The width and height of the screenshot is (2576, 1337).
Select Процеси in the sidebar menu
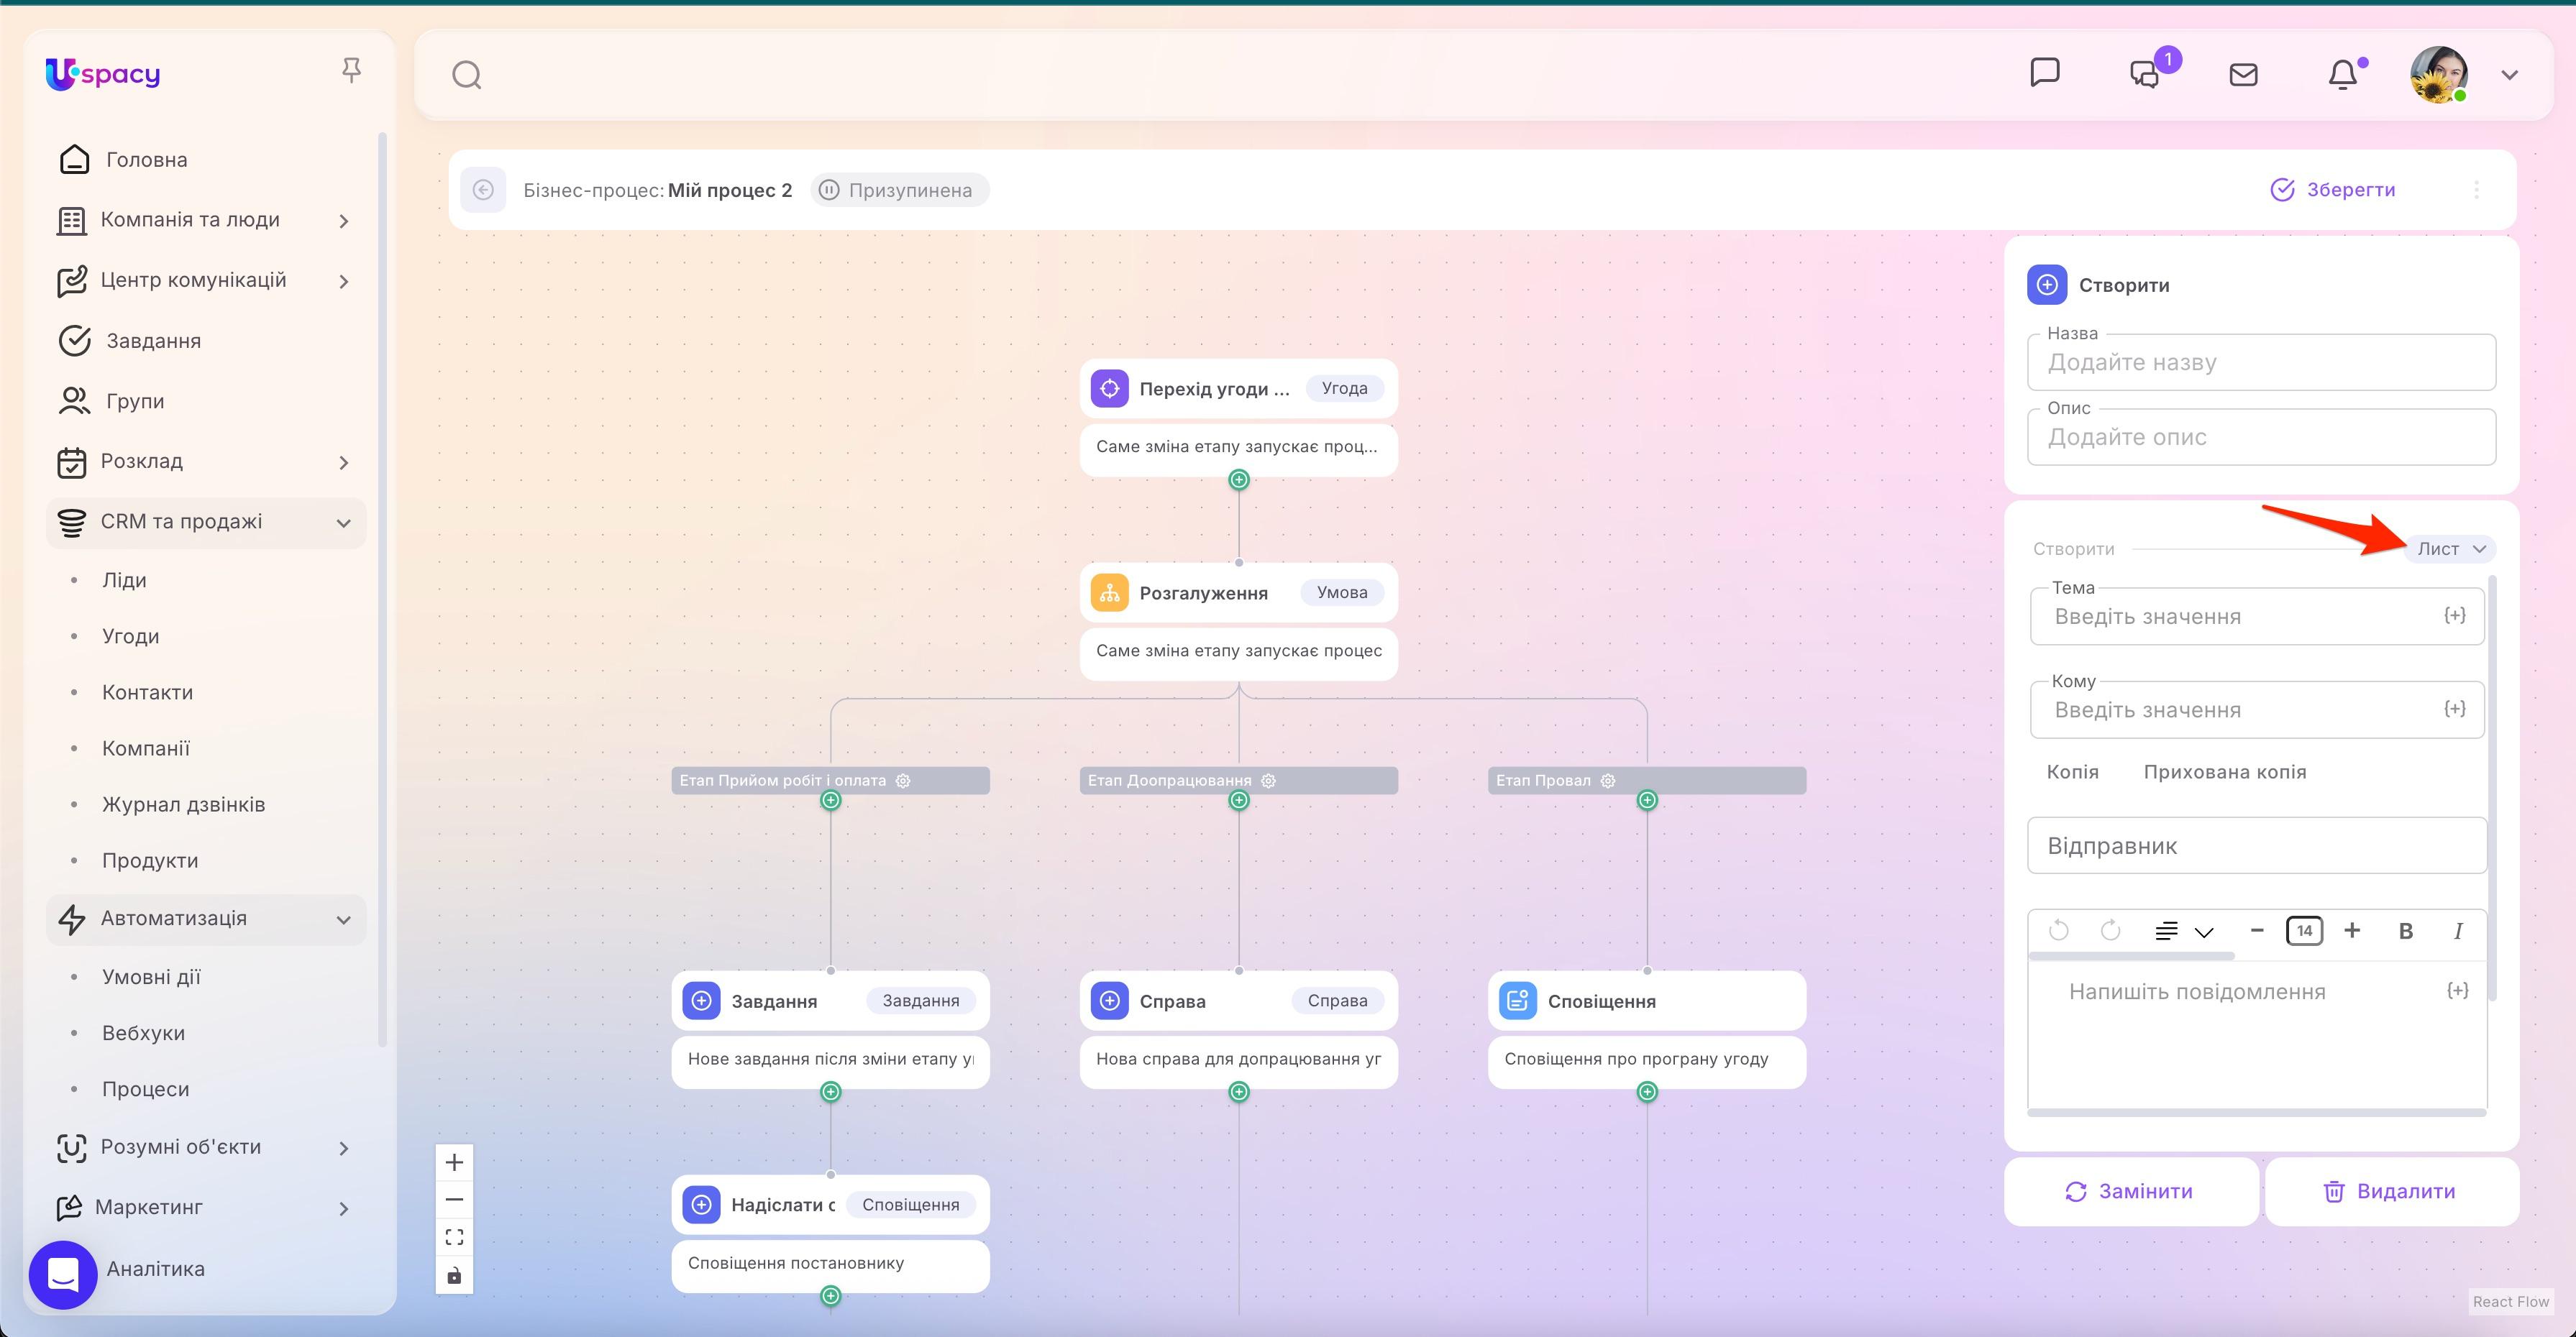click(146, 1088)
